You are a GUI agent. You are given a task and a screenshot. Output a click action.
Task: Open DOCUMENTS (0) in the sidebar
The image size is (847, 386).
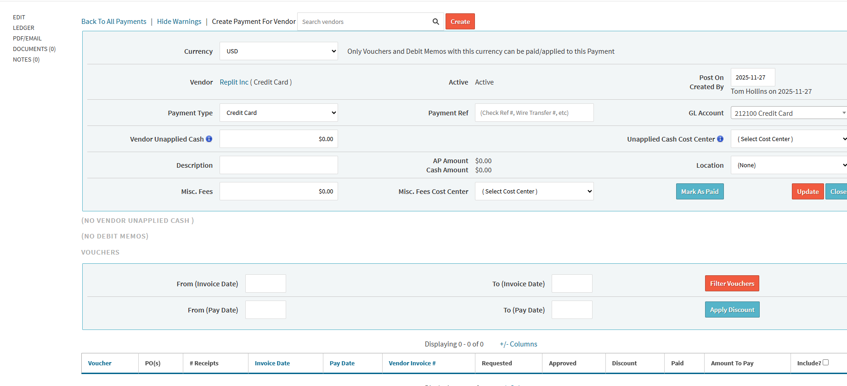pos(34,49)
